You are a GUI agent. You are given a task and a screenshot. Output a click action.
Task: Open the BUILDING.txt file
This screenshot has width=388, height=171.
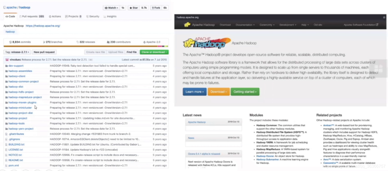[x=16, y=144]
